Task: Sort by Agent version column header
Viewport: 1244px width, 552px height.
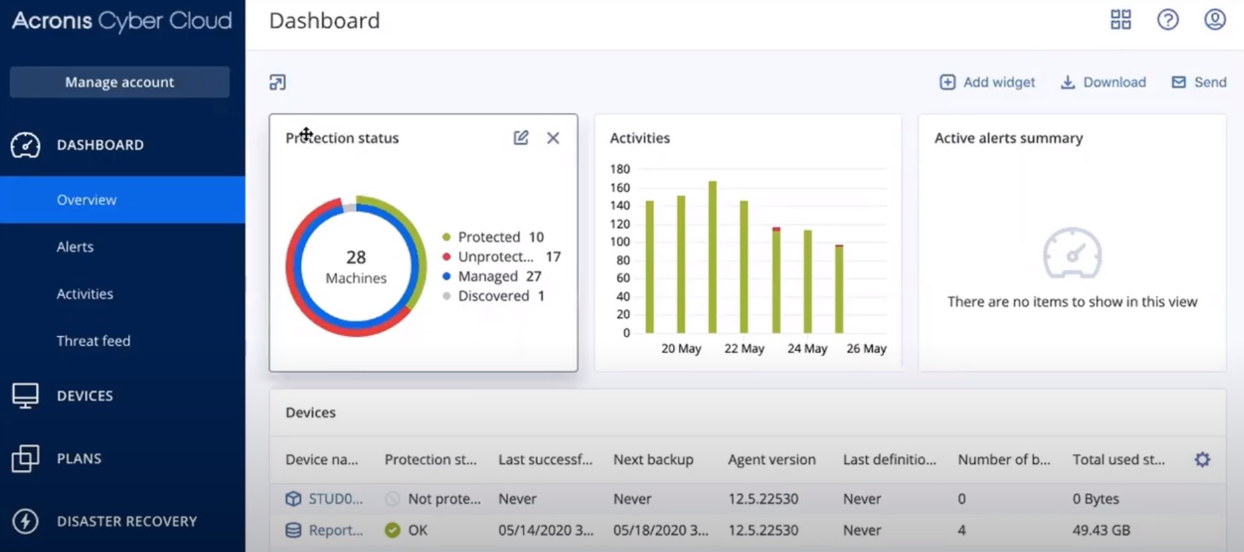Action: 771,460
